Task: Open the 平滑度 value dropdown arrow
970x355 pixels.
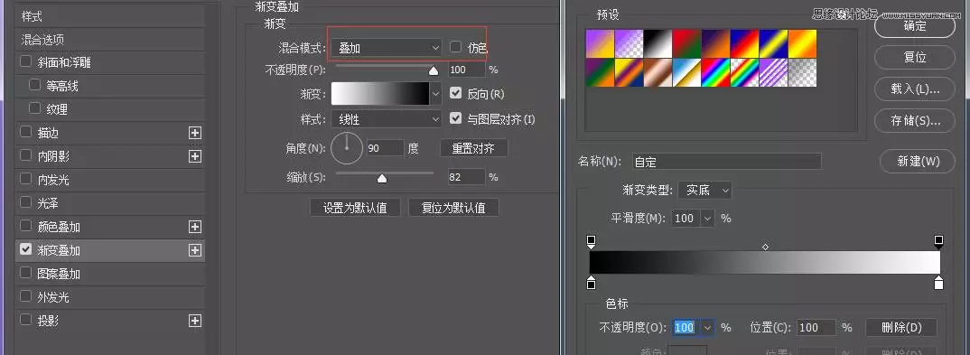Action: [708, 219]
